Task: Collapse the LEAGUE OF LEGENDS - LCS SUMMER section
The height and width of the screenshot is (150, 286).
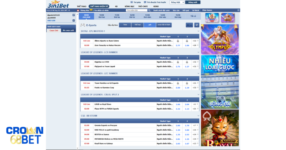Action: click(x=198, y=52)
